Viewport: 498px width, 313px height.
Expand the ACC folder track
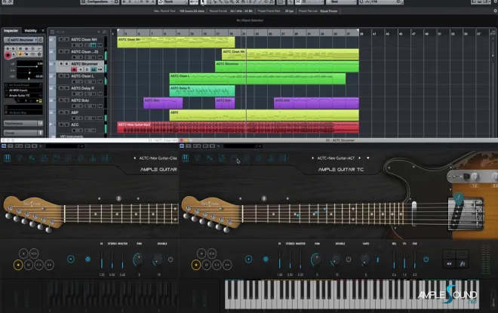coord(51,124)
